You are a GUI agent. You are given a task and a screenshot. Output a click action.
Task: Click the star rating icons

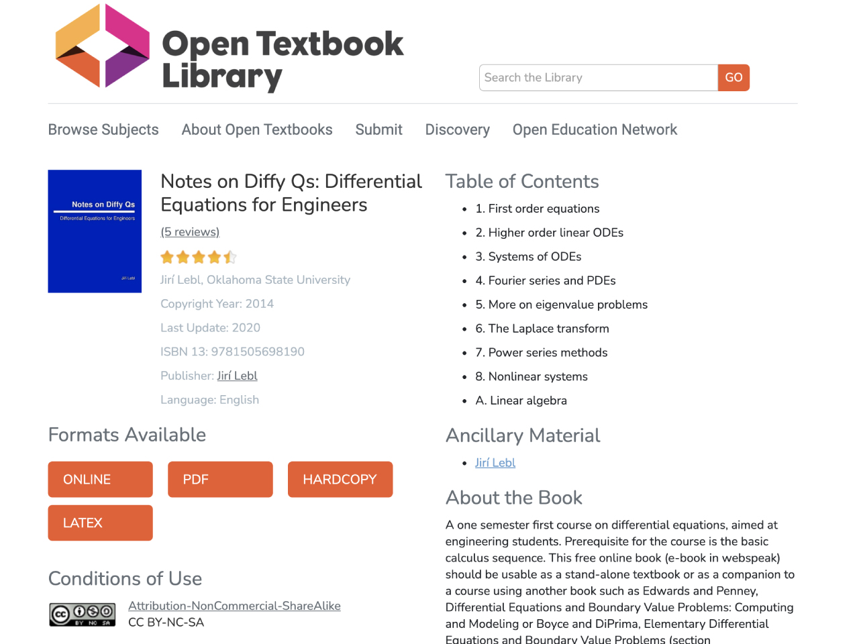(199, 257)
